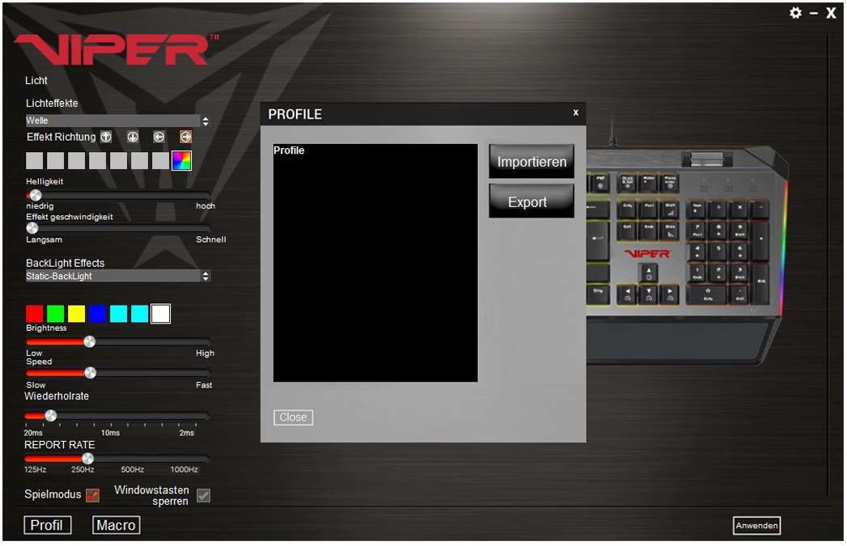The height and width of the screenshot is (546, 847).
Task: Pick the red backlight color swatch
Action: click(34, 314)
